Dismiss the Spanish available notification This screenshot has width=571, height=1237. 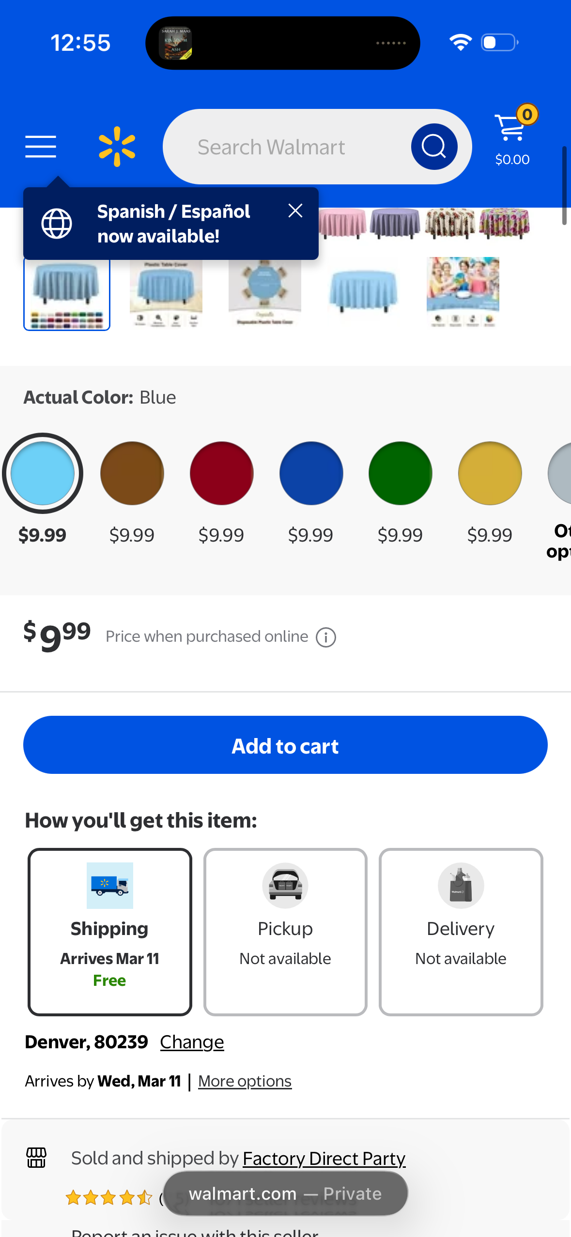tap(295, 211)
